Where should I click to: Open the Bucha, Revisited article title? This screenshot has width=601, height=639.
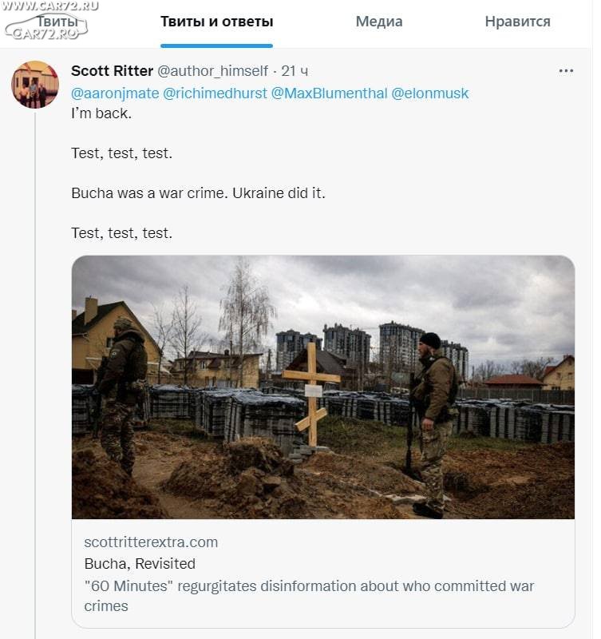click(x=140, y=564)
